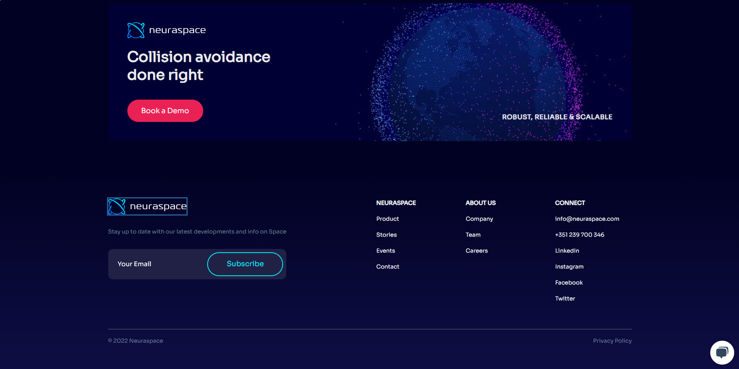Open the Contact footer link

(x=388, y=267)
